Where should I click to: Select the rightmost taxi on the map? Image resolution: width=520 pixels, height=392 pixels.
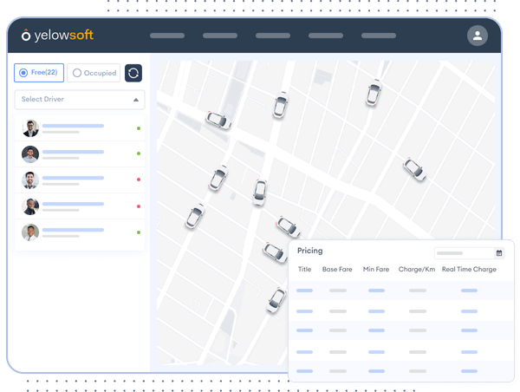pos(414,169)
